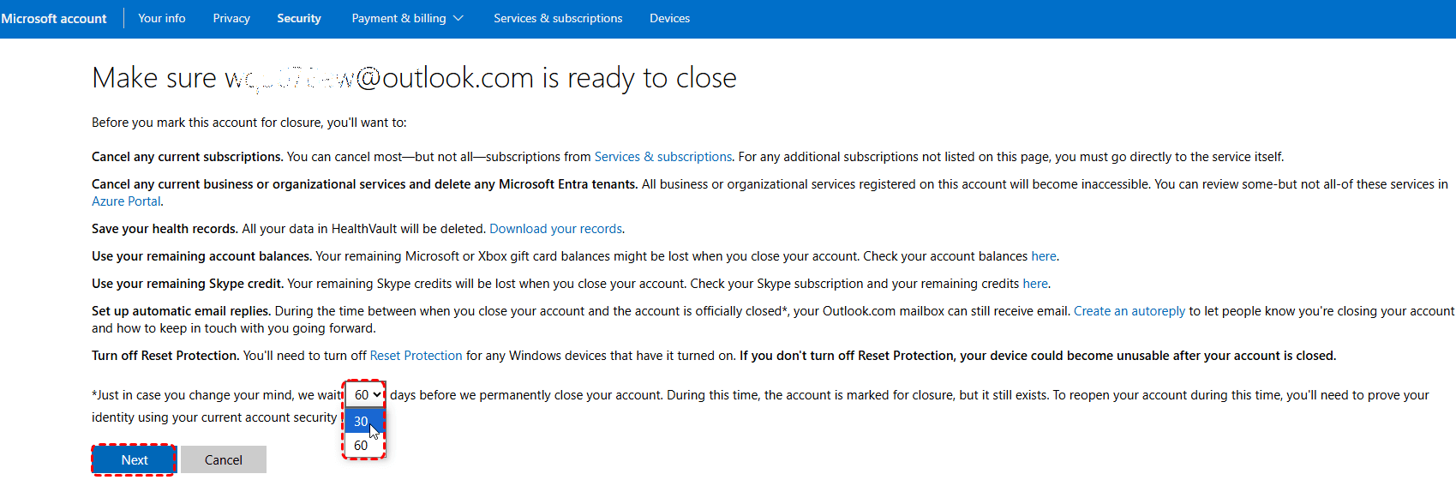1456x504 pixels.
Task: Click the Microsoft account header title
Action: tap(54, 18)
